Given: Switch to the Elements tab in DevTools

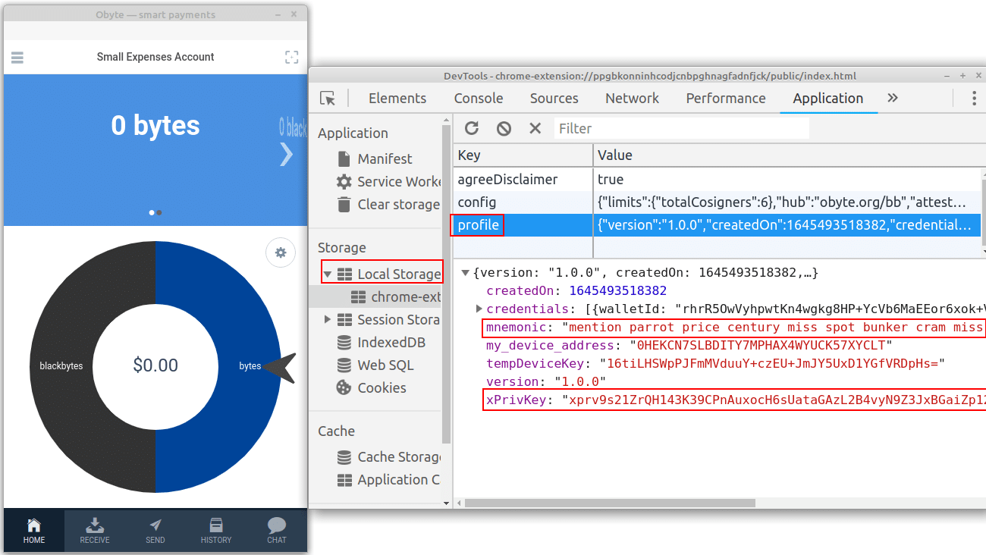Looking at the screenshot, I should [397, 99].
